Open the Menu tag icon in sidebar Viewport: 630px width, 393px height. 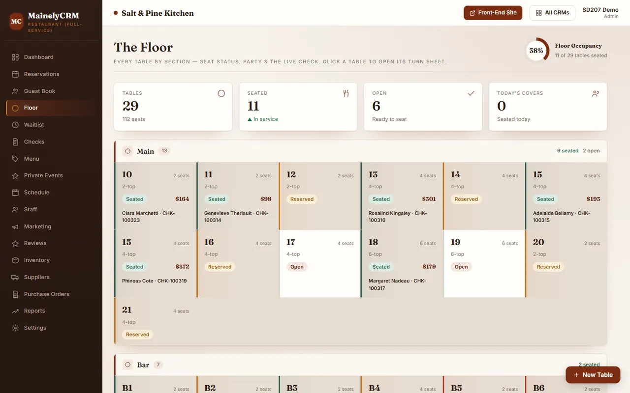15,159
